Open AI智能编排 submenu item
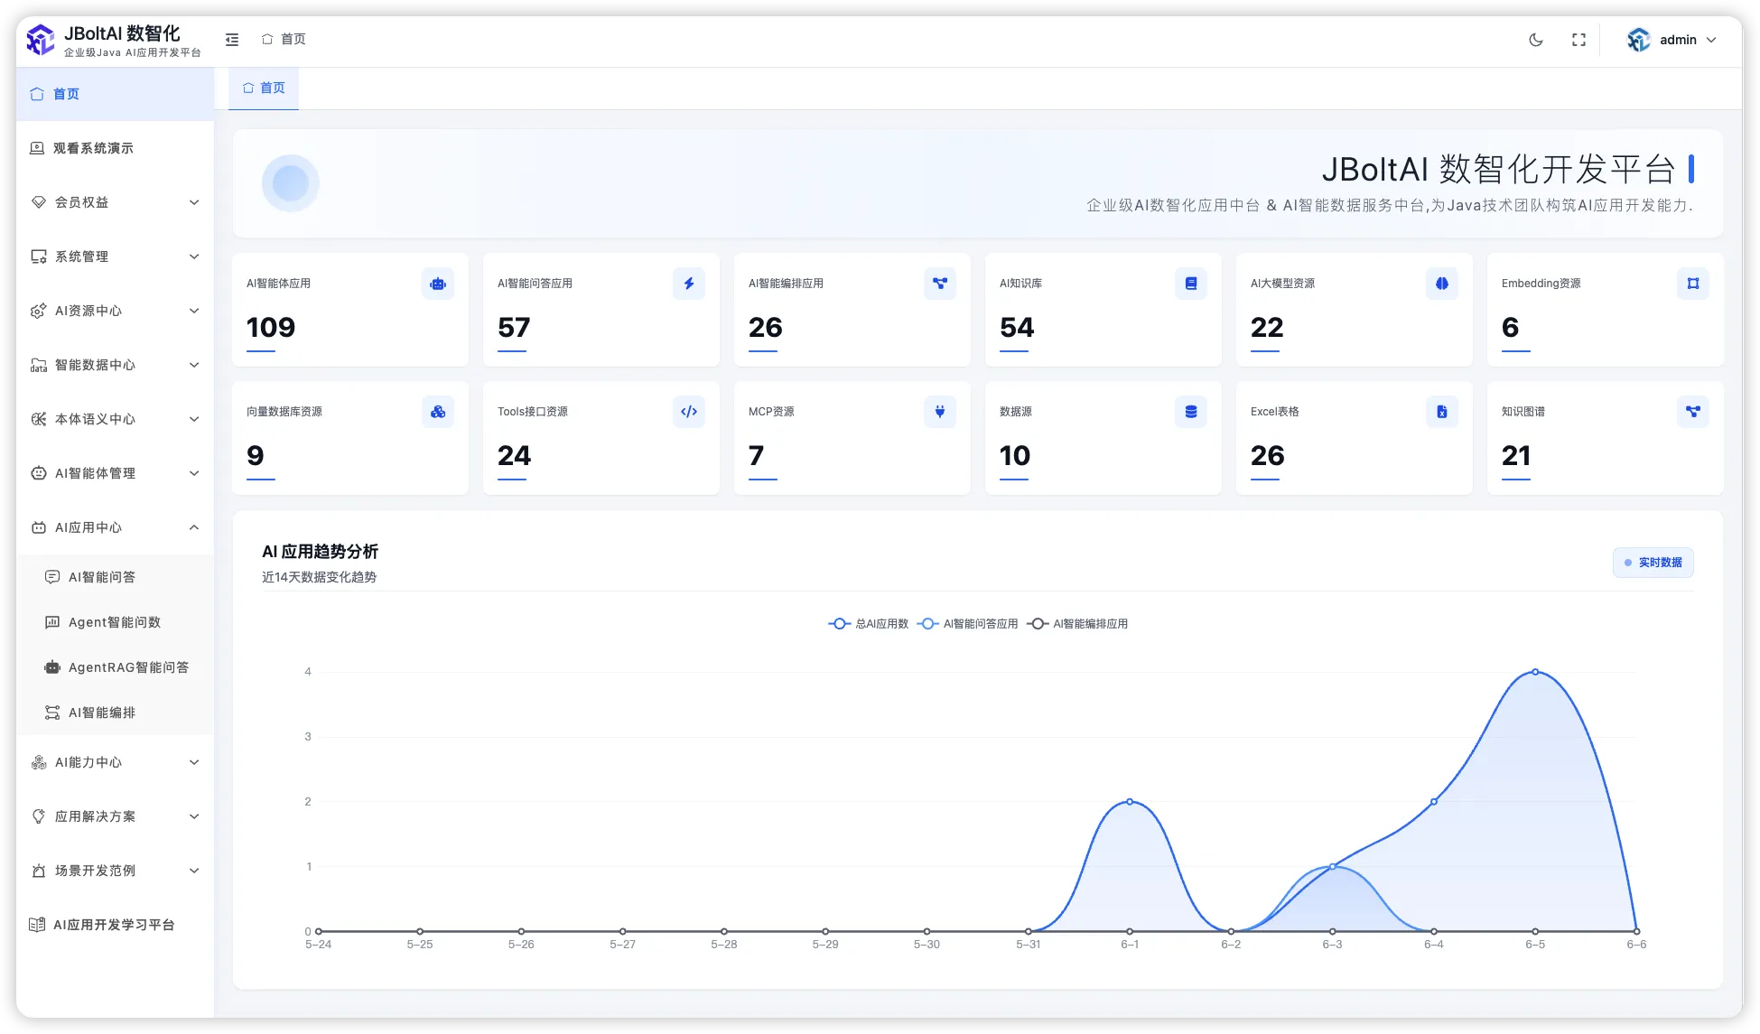The width and height of the screenshot is (1760, 1034). (x=115, y=713)
